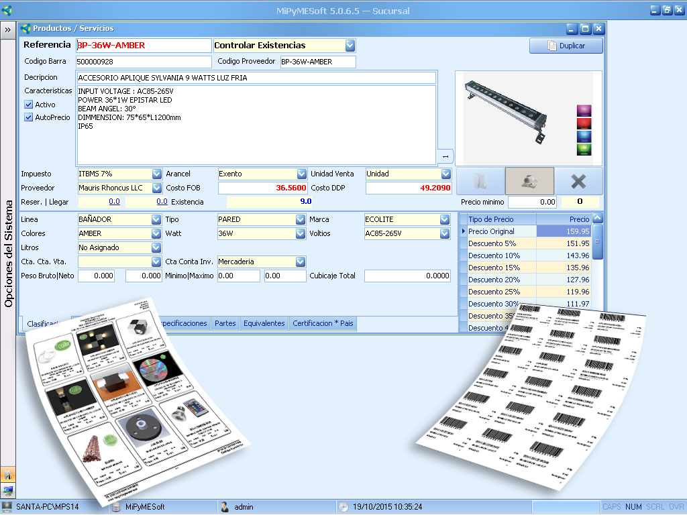Click the Opciones del Sistema side panel label
687x515 pixels.
(x=8, y=253)
